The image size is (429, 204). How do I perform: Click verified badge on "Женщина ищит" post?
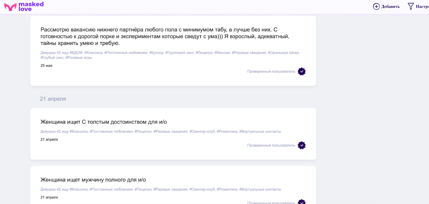click(x=302, y=145)
